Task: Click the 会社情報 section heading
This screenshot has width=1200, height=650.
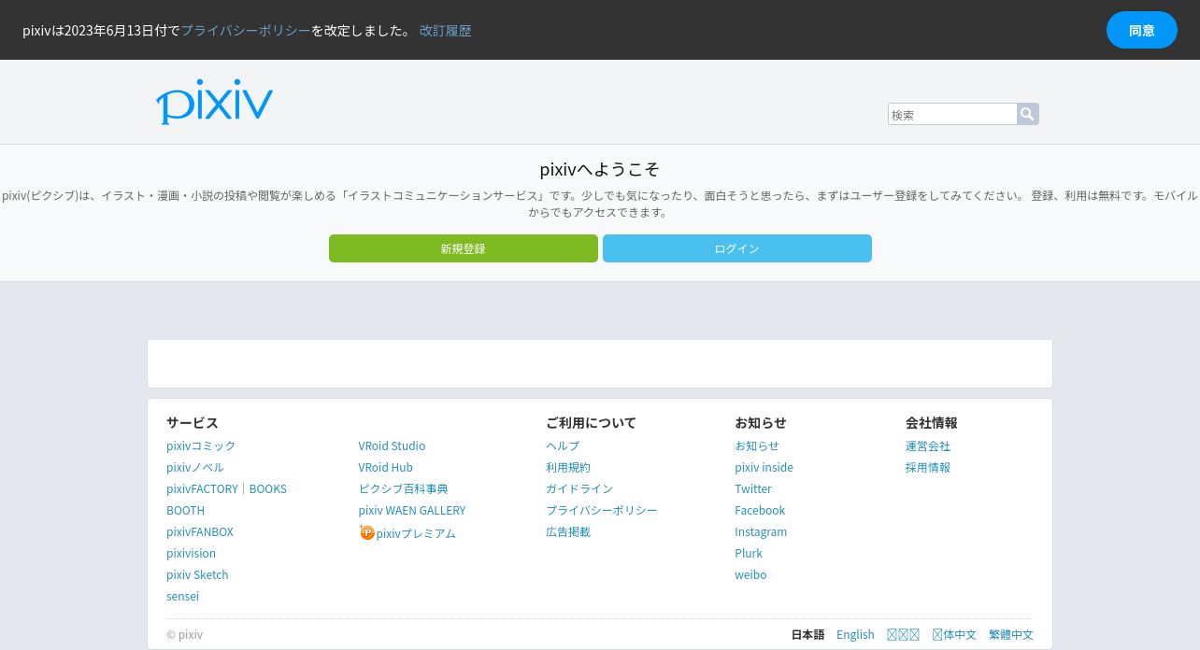Action: pos(932,422)
